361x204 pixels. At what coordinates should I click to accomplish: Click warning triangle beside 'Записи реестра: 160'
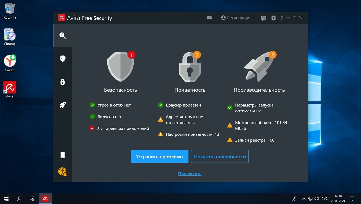(x=230, y=140)
